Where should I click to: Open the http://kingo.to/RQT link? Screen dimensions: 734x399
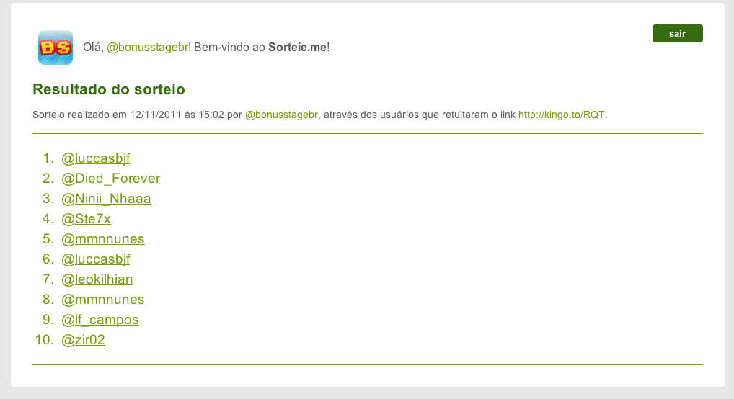pos(561,115)
